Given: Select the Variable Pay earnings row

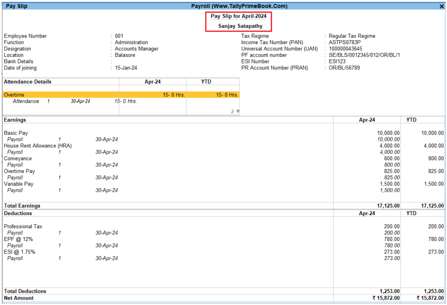Looking at the screenshot, I should 19,184.
